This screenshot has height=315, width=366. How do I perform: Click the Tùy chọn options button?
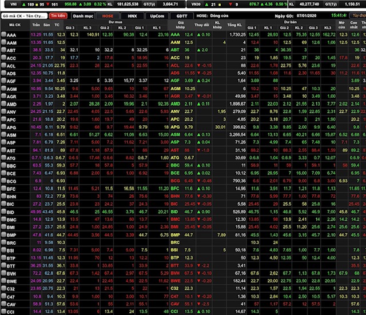(359, 15)
